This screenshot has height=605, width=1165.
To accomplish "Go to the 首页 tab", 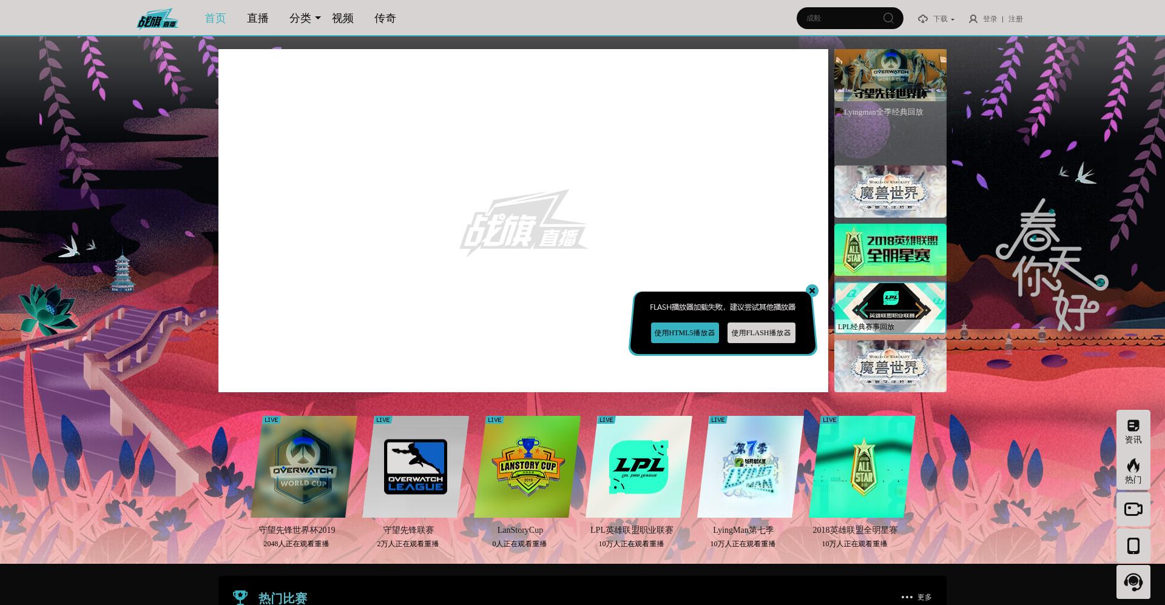I will pos(215,18).
